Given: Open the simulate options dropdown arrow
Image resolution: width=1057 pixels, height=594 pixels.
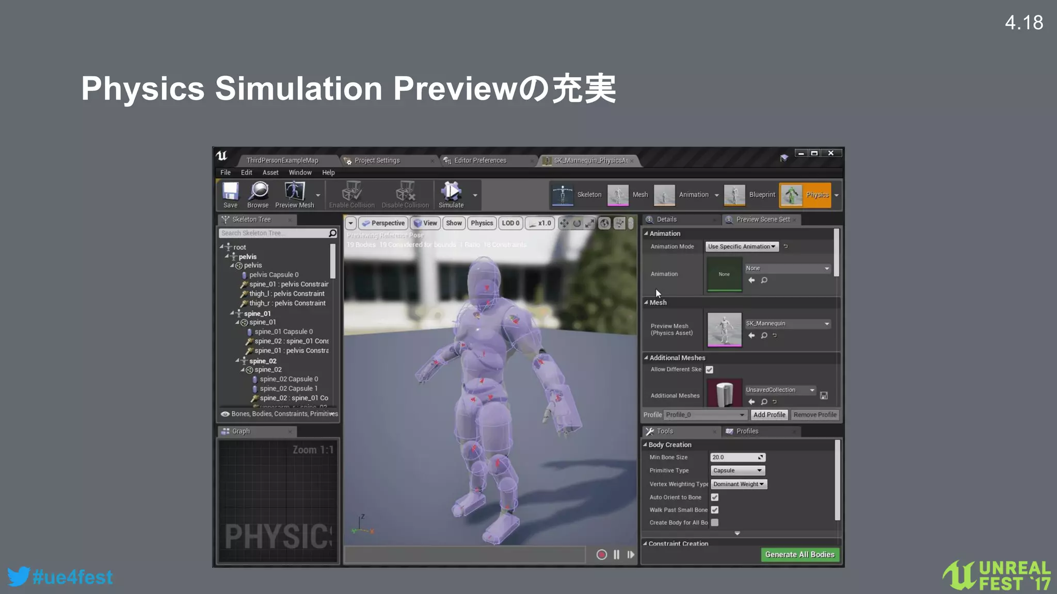Looking at the screenshot, I should coord(475,195).
